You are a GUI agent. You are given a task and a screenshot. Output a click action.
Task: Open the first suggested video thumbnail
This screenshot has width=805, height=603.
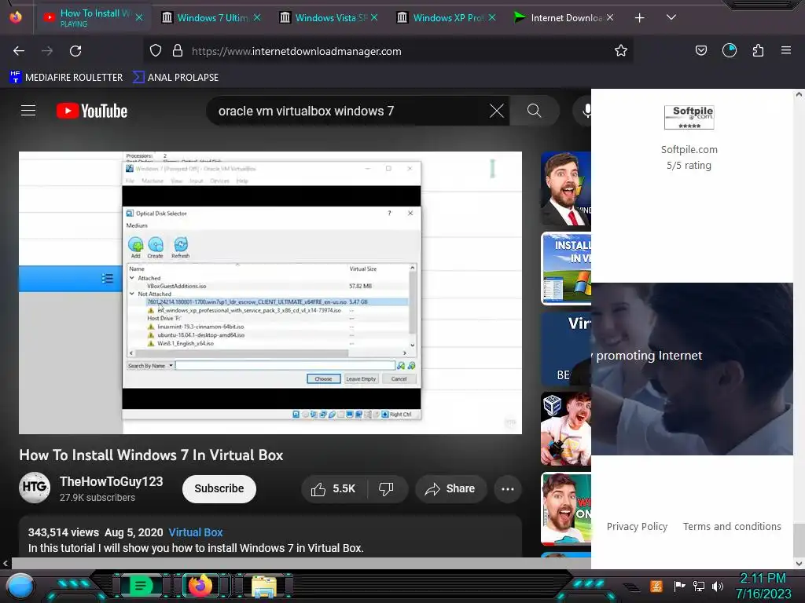[x=566, y=188]
